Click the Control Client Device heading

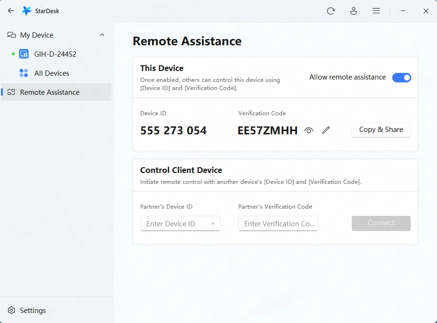(181, 170)
